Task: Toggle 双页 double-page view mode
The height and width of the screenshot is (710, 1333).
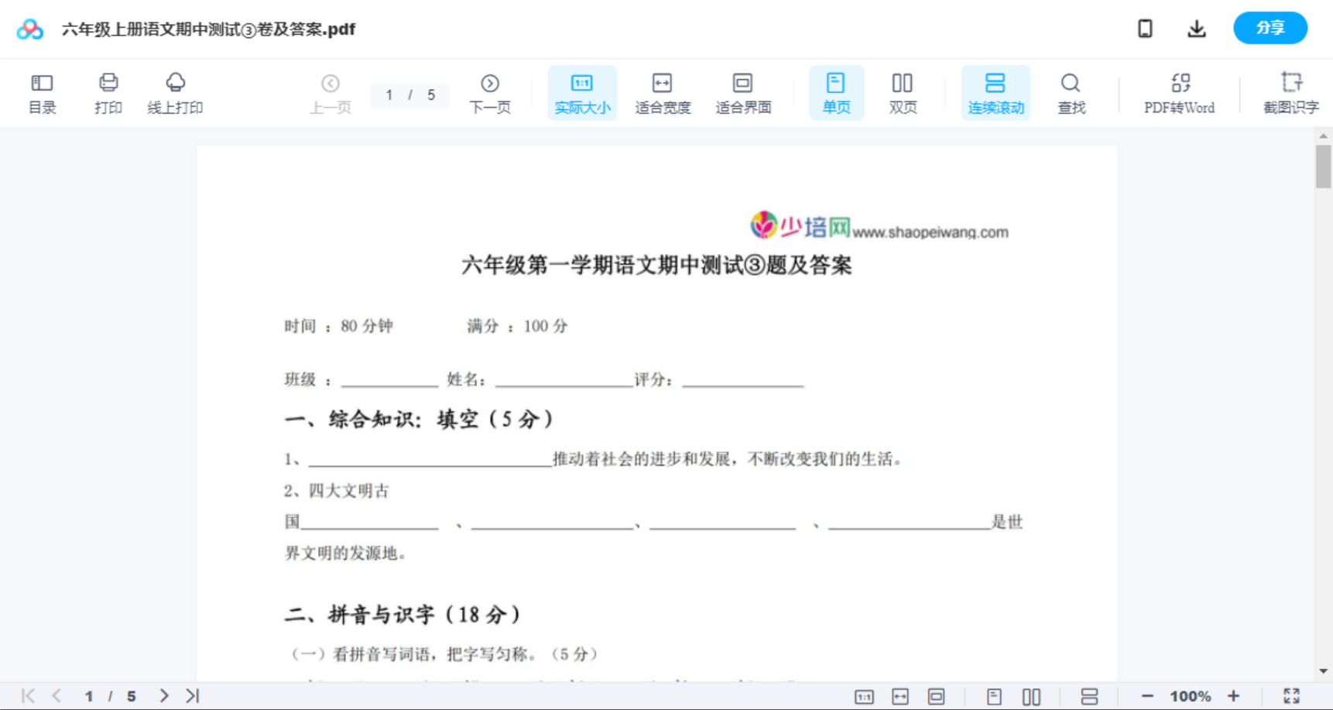Action: pyautogui.click(x=903, y=92)
